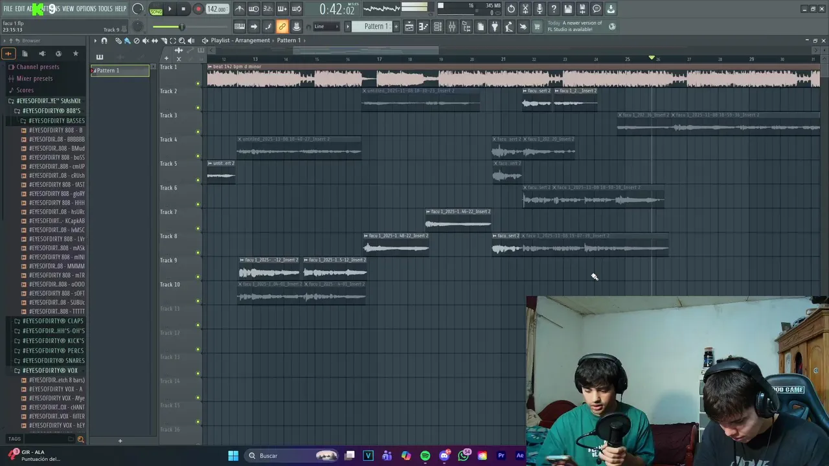Click the main tempo/swing knob near transport
Screen dimensions: 829x466
tap(137, 9)
